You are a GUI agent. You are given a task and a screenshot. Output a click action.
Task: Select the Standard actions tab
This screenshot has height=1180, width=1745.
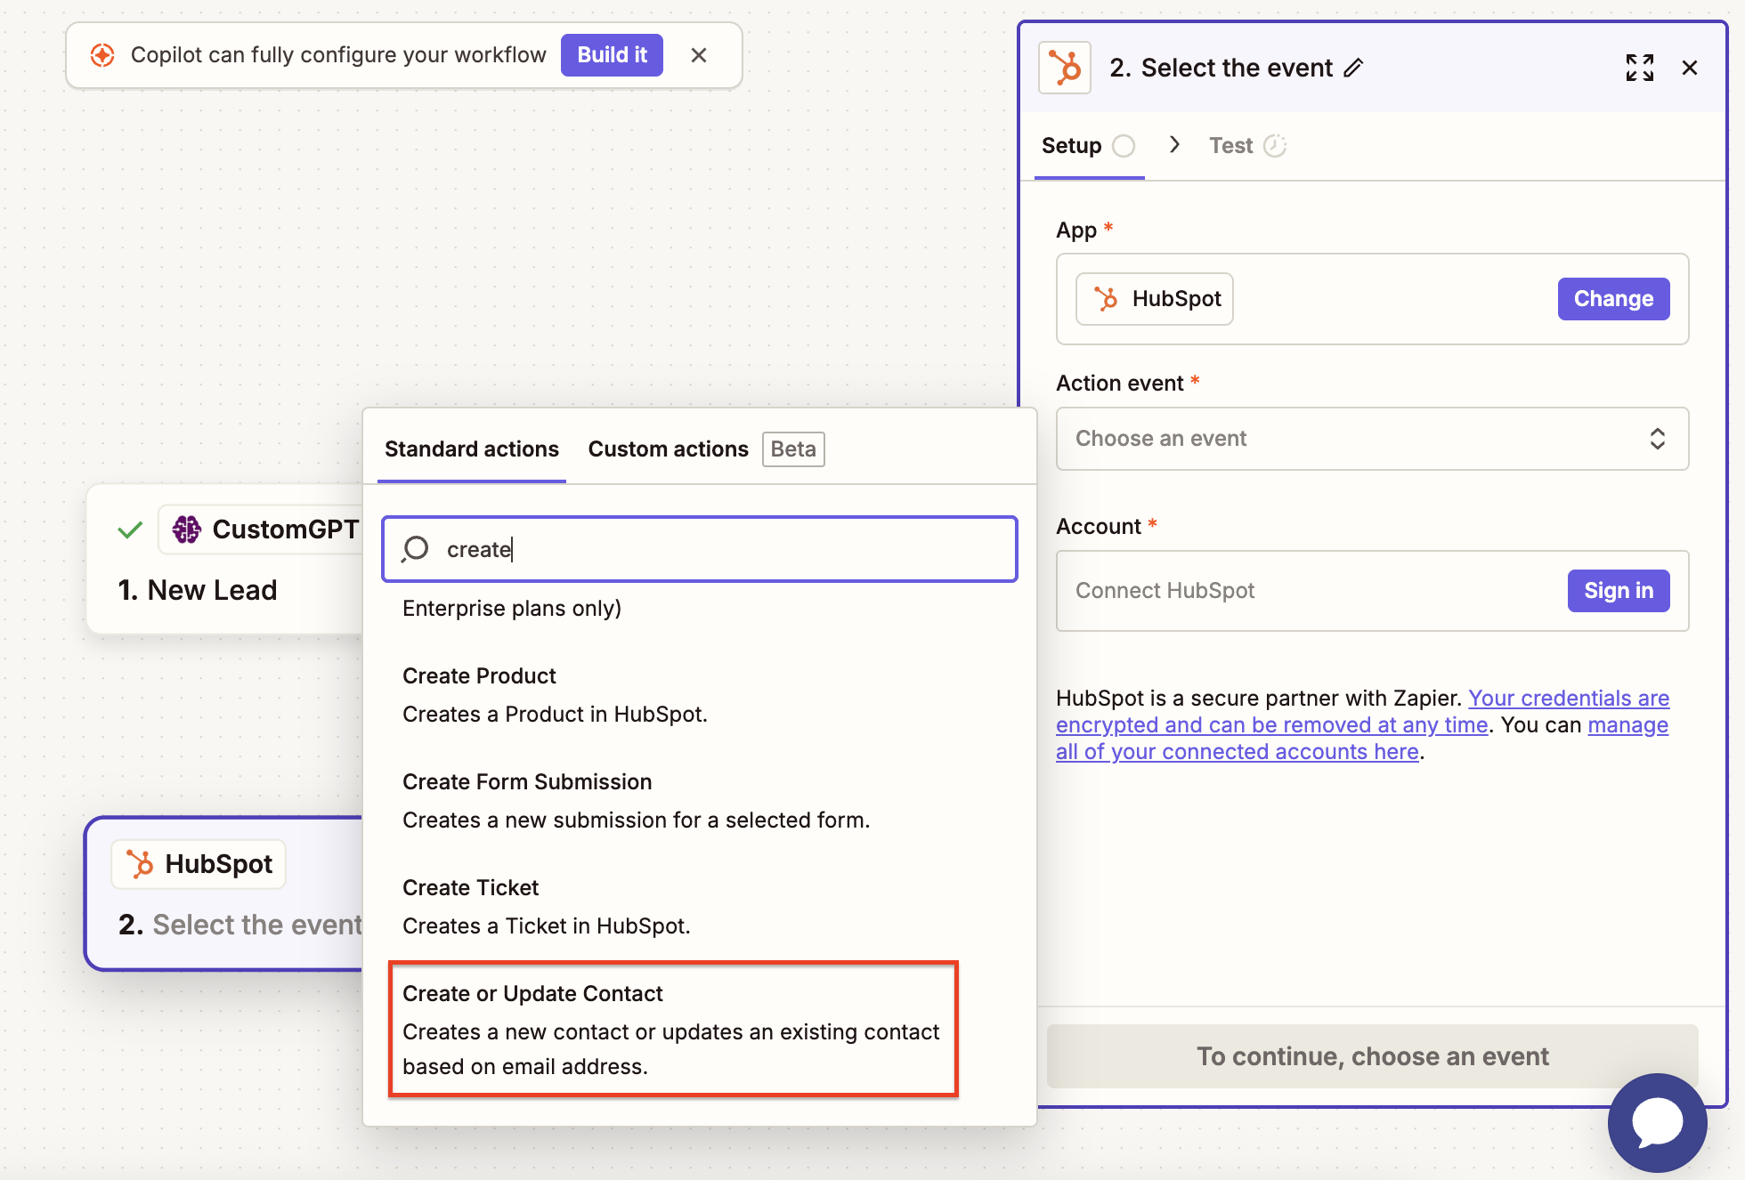pos(471,449)
